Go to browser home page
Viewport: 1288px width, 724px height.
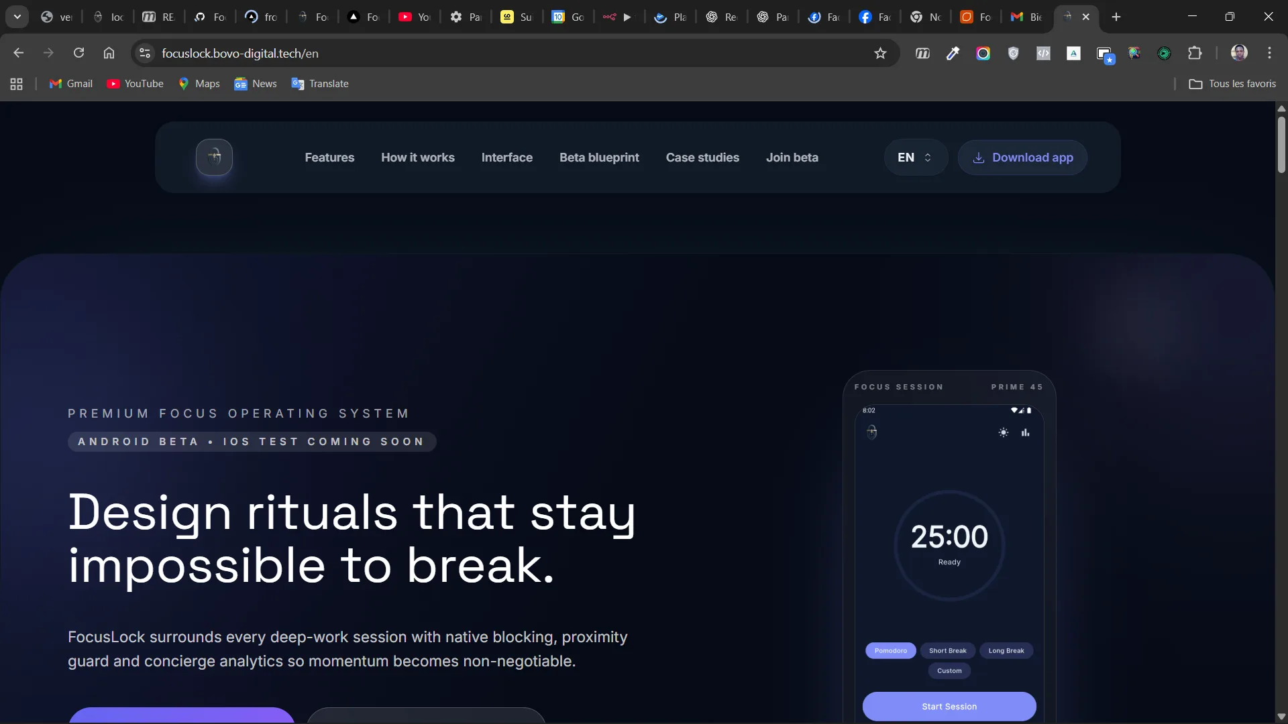[x=109, y=53]
